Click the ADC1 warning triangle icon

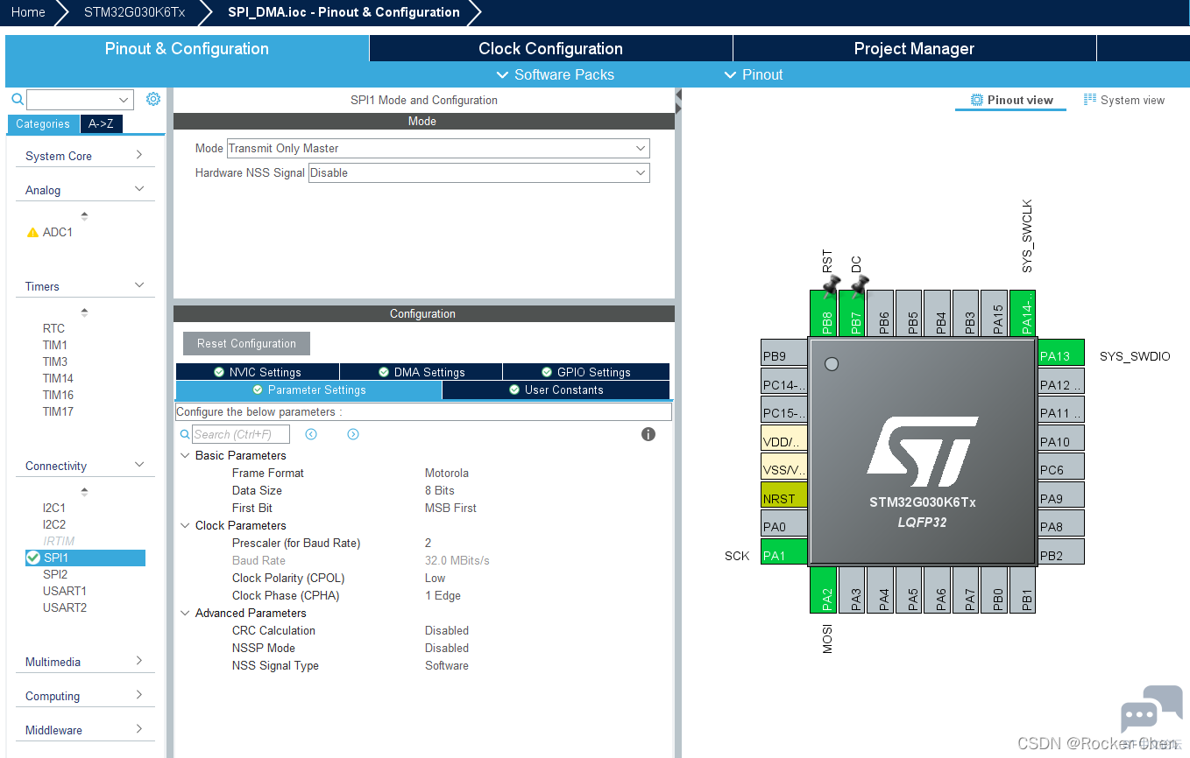(32, 233)
